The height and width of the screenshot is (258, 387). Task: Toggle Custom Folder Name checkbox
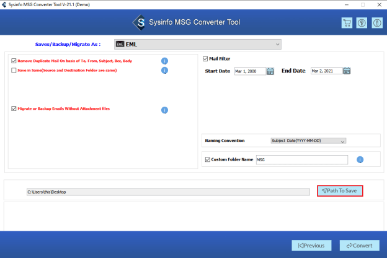point(208,159)
